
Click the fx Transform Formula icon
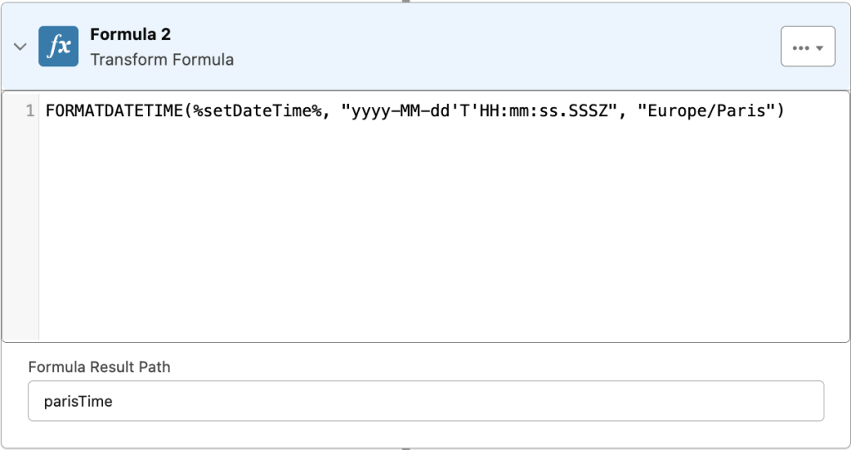(59, 46)
